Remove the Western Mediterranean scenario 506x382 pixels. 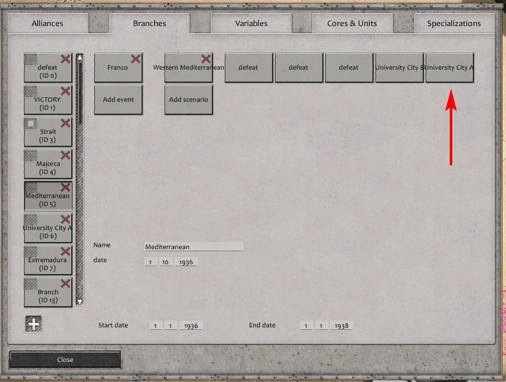(206, 59)
